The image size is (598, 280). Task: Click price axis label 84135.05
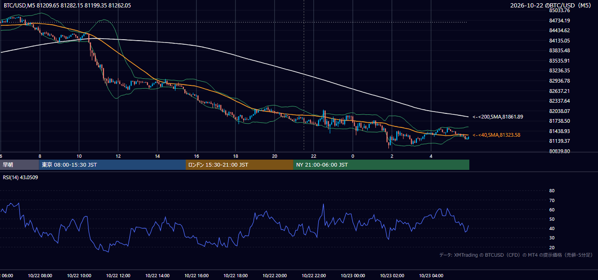[x=559, y=41]
